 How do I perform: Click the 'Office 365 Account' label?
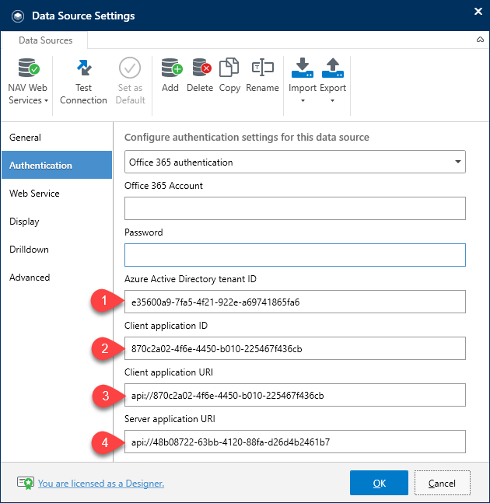163,186
